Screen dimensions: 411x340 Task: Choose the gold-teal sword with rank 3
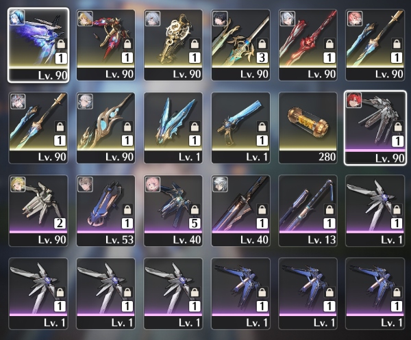point(240,45)
